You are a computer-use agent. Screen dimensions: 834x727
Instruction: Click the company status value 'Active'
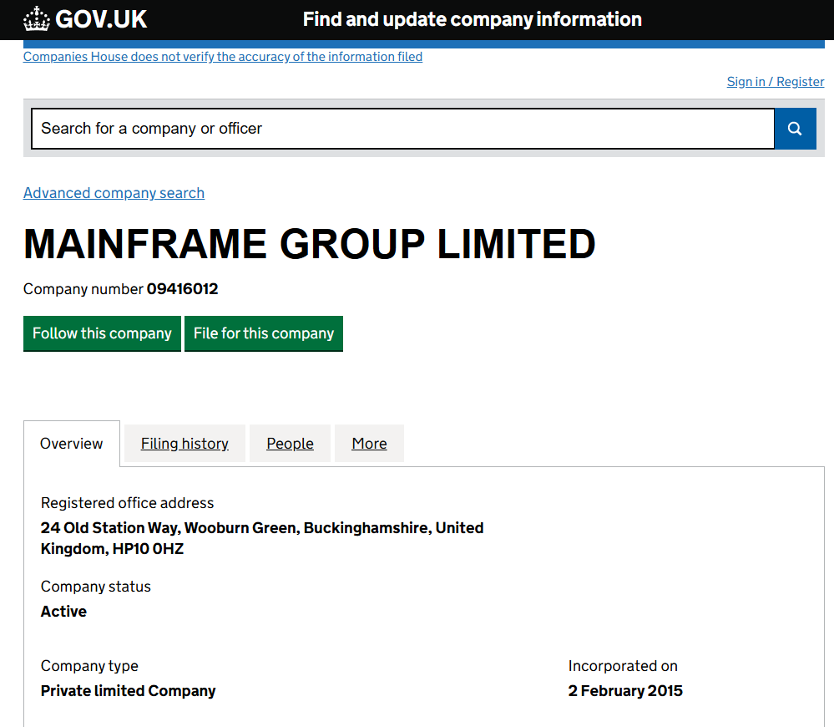pyautogui.click(x=63, y=612)
